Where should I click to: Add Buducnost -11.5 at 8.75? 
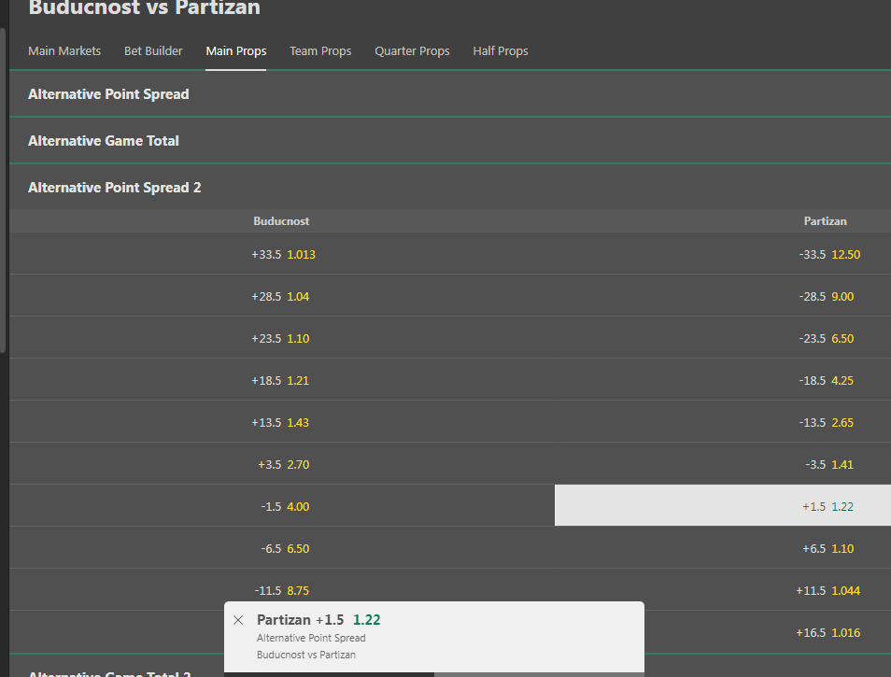coord(282,590)
